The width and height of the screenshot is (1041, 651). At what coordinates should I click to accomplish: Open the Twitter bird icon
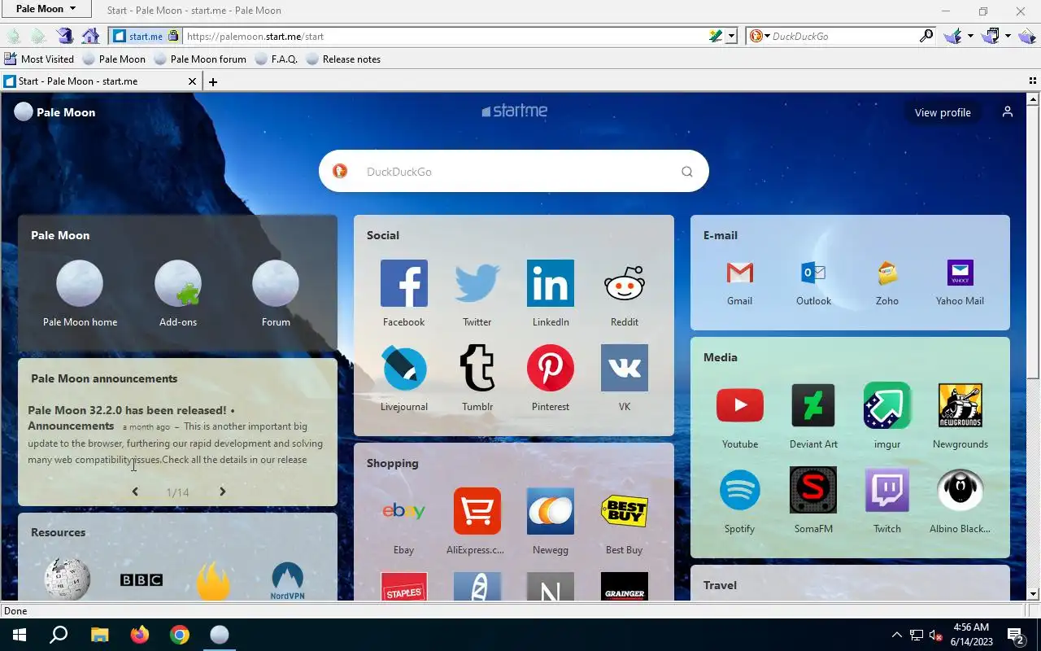click(x=477, y=283)
